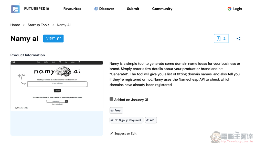
Task: Click the No Signup Required tag
Action: (x=126, y=120)
